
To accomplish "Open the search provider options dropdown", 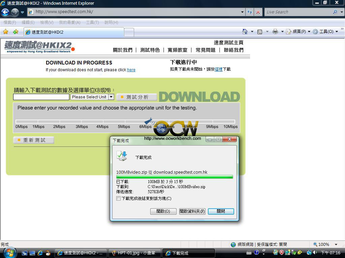I will coord(341,12).
